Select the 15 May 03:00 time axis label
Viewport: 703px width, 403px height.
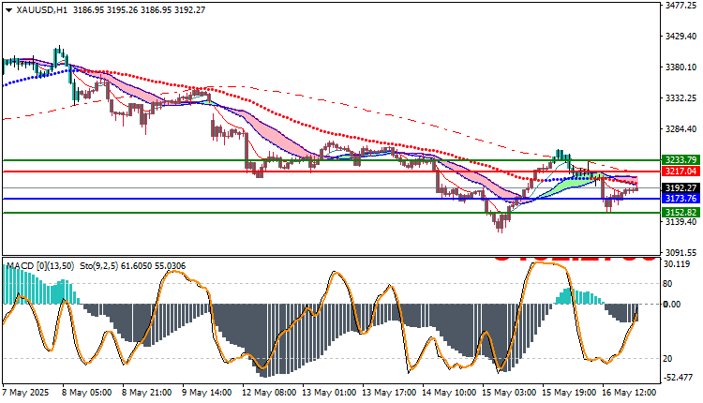tap(509, 393)
